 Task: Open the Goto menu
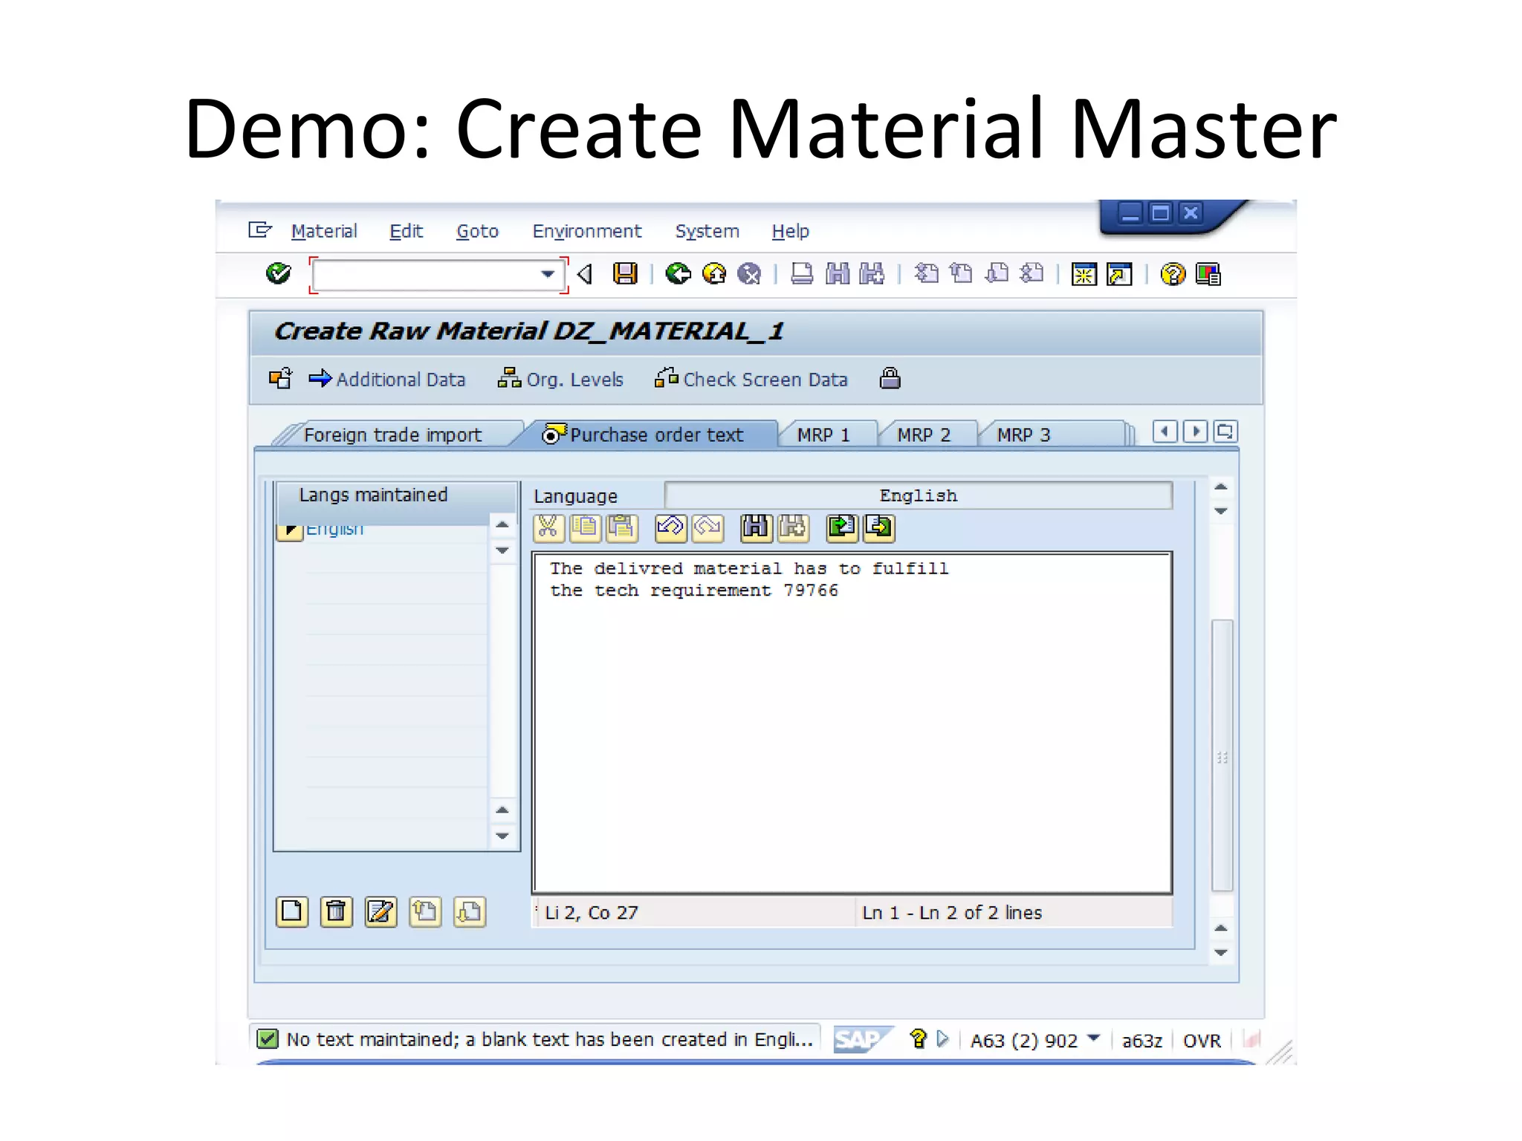click(x=477, y=231)
